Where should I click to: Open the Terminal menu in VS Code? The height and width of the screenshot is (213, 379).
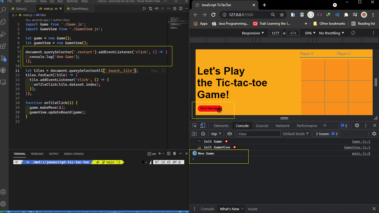pos(72,1)
